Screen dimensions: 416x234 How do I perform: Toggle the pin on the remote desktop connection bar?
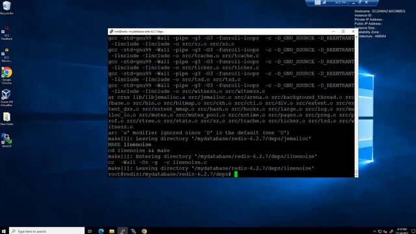317,3
